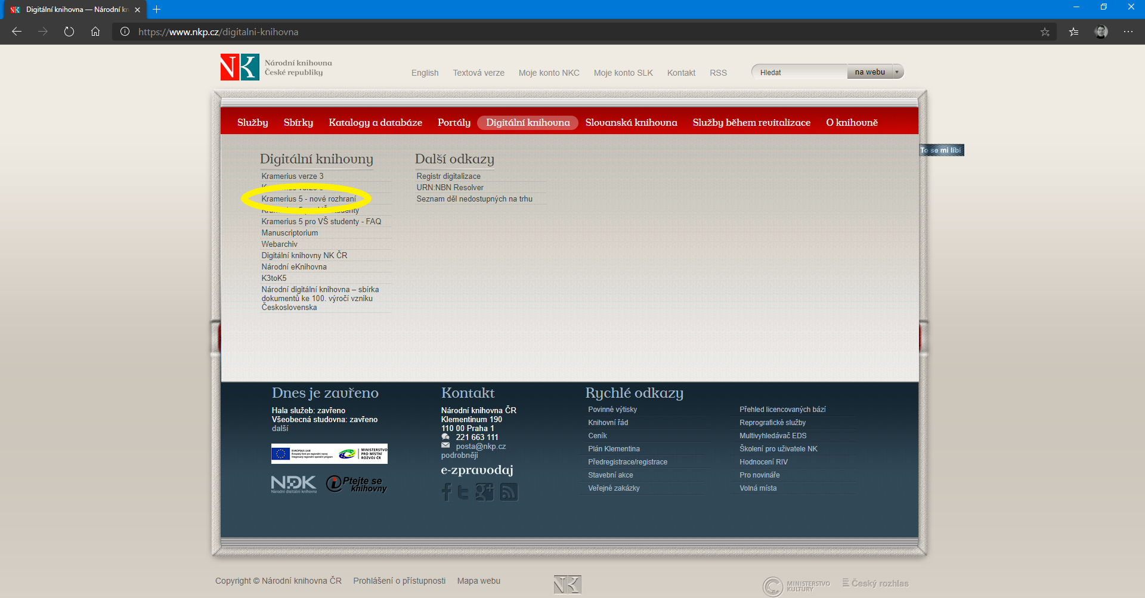Screen dimensions: 1145x598
Task: Open the URN:NBN Resolver link
Action: pyautogui.click(x=450, y=188)
